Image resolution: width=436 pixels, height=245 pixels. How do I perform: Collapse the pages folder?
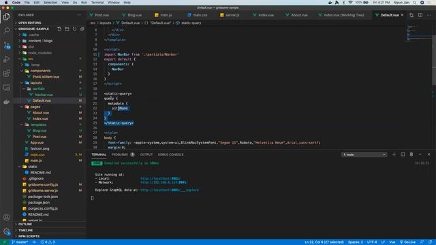[35, 107]
